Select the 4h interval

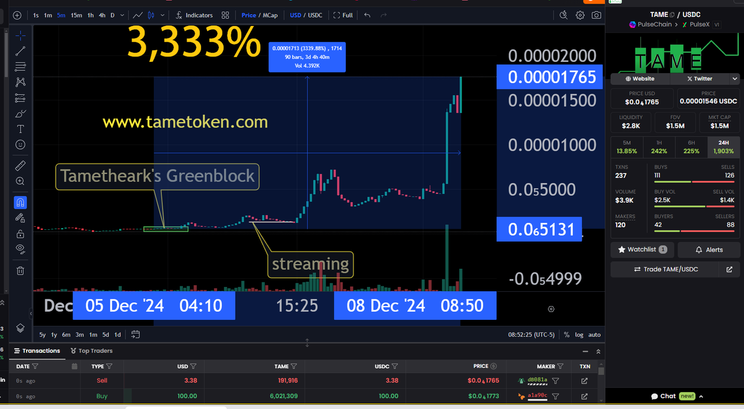click(102, 15)
